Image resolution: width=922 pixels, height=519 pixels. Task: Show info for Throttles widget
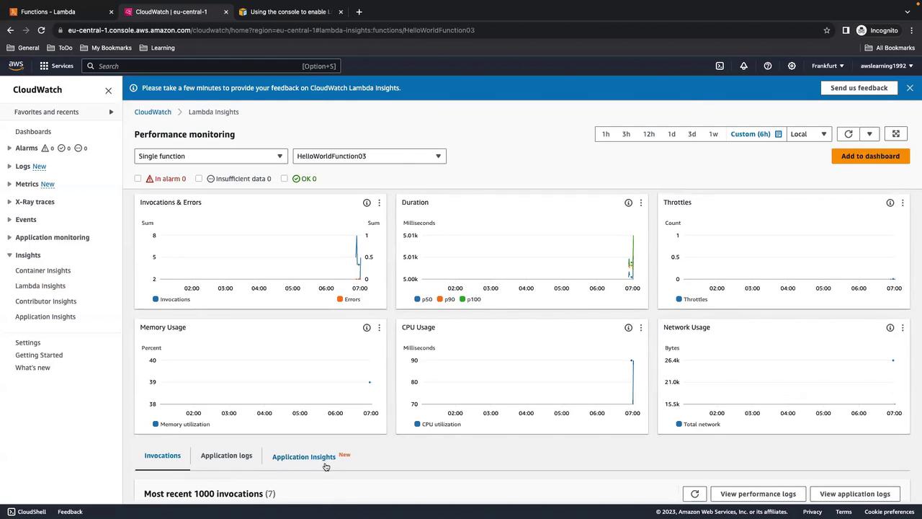tap(890, 203)
